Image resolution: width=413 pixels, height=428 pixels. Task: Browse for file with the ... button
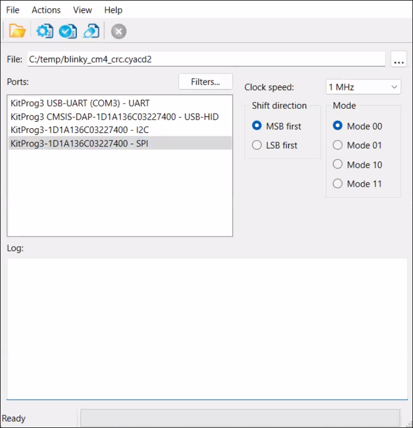[x=399, y=59]
